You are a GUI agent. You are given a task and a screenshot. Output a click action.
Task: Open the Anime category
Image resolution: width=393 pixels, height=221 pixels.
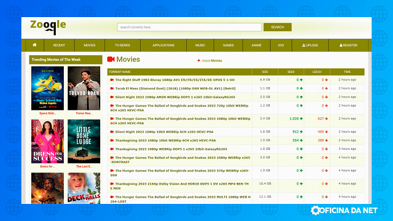coord(256,45)
